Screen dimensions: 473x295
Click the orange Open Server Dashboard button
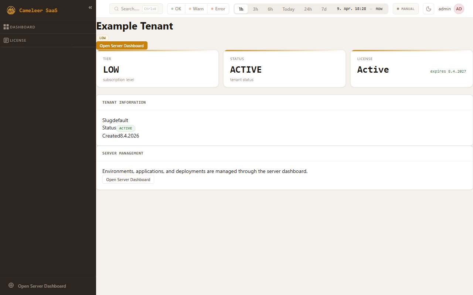click(122, 46)
